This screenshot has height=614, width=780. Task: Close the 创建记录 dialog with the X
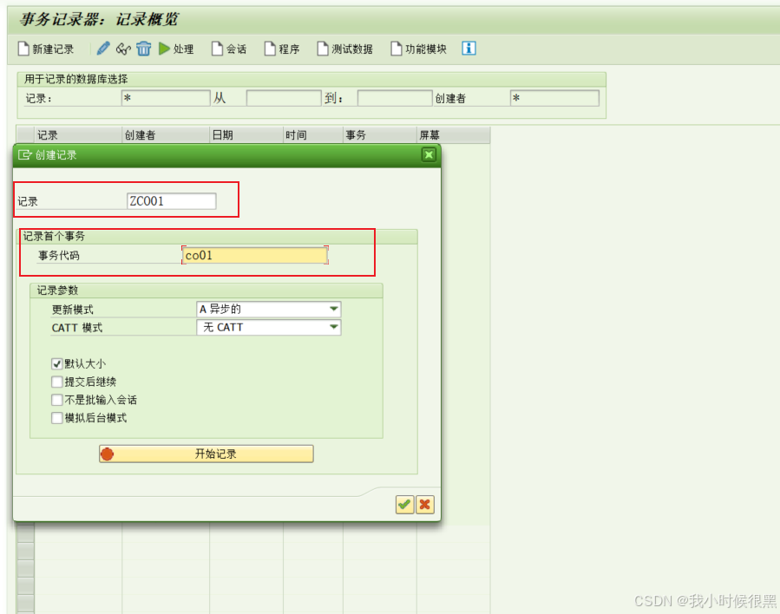429,155
